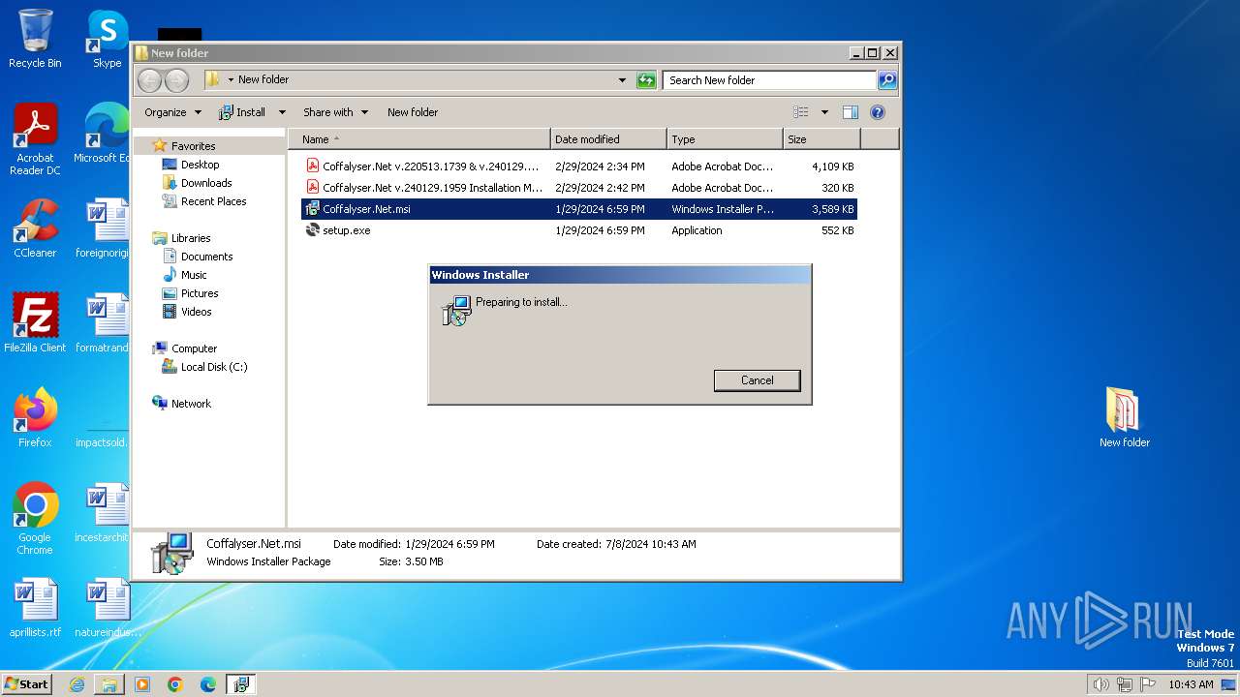This screenshot has width=1240, height=697.
Task: Open aprillists.rtf desktop file
Action: [35, 608]
